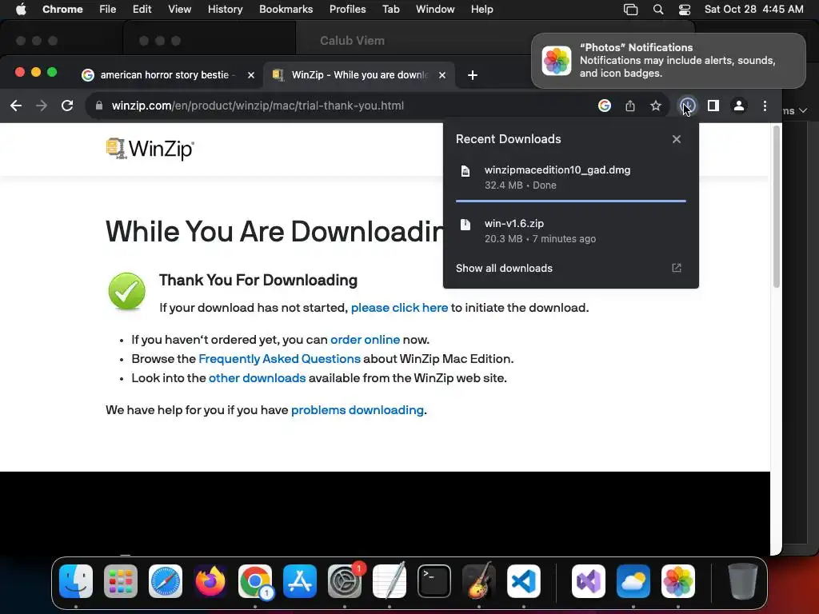
Task: Open Terminal from the Dock
Action: click(434, 581)
